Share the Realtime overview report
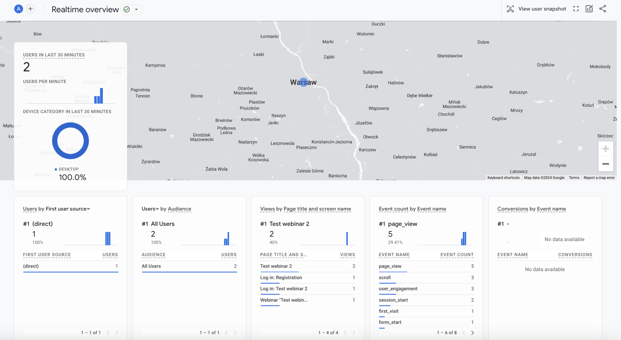This screenshot has width=621, height=340. click(603, 9)
